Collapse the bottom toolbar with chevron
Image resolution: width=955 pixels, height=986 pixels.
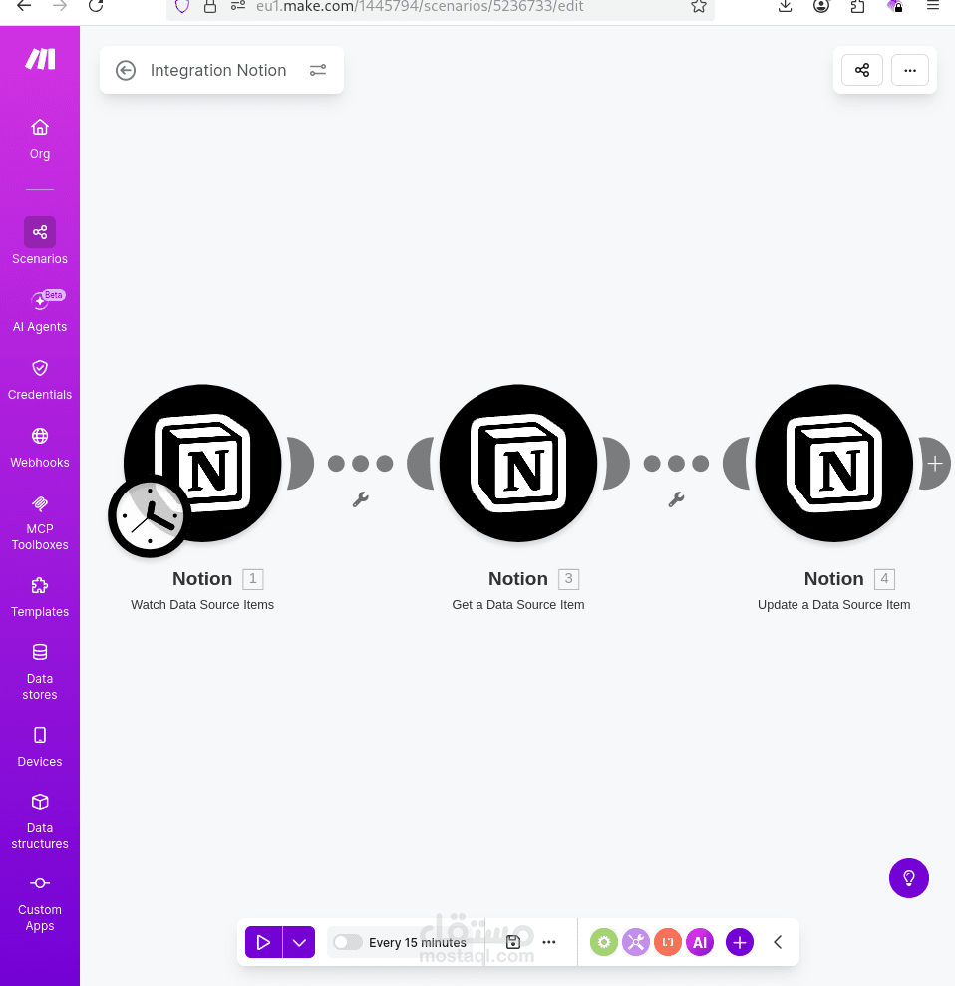(778, 942)
